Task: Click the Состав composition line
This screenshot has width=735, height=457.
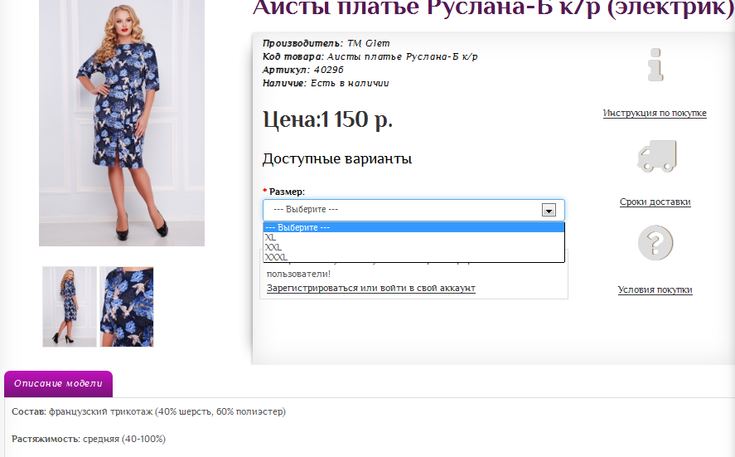Action: click(148, 411)
